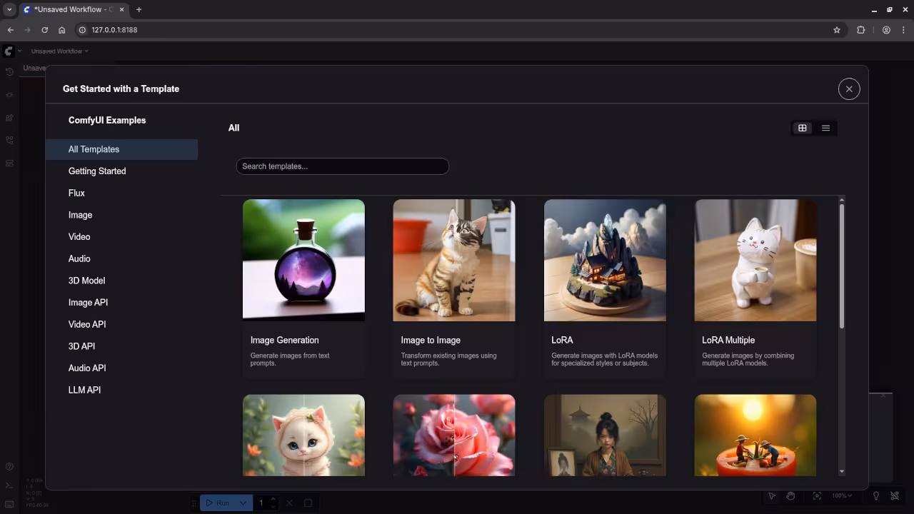Open the Unsaved Workflow breadcrumb dropdown
The width and height of the screenshot is (914, 514).
pos(60,51)
